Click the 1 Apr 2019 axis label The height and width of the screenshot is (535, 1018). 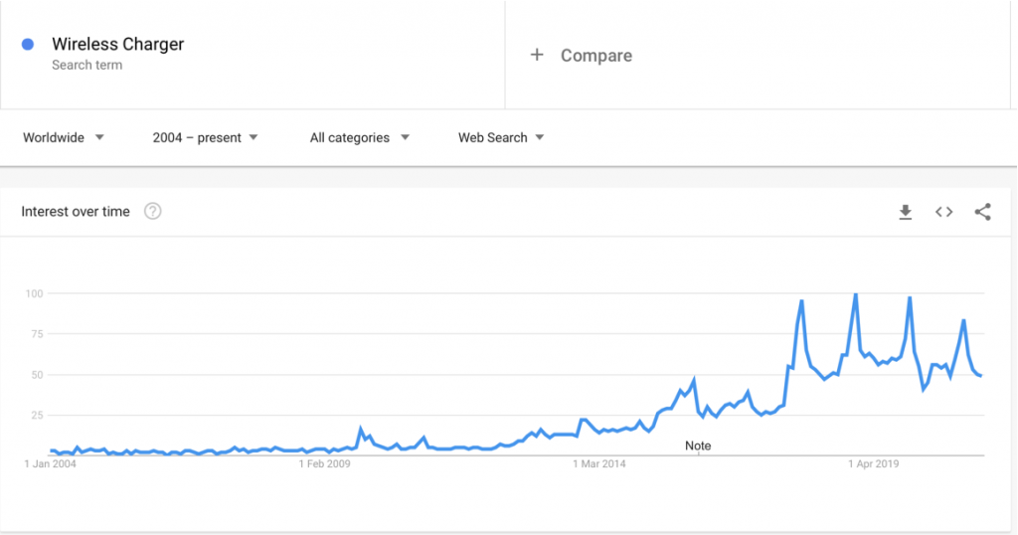pos(873,463)
